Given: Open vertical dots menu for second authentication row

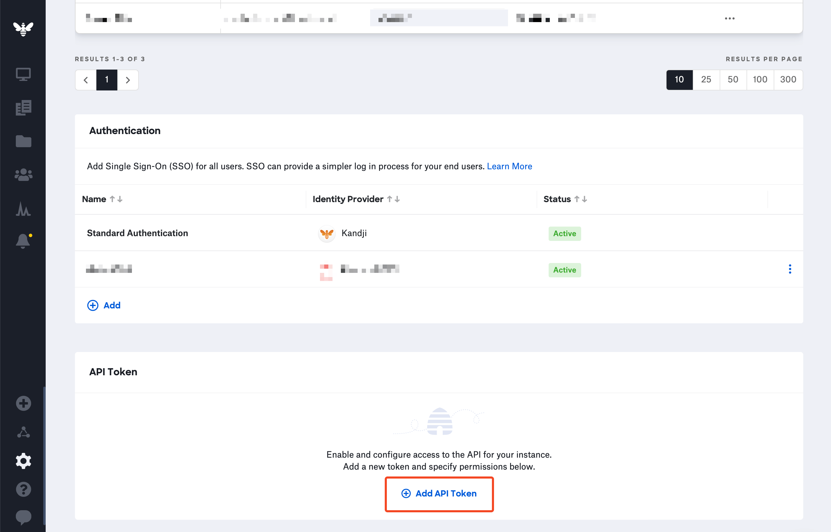Looking at the screenshot, I should 790,269.
